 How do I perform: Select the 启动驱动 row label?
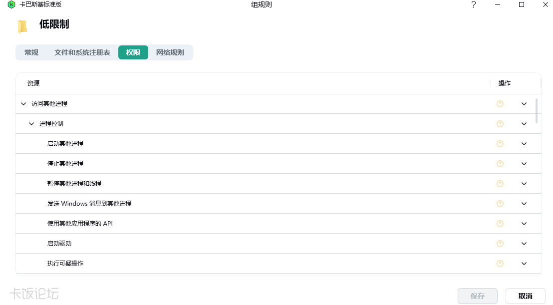tap(59, 244)
